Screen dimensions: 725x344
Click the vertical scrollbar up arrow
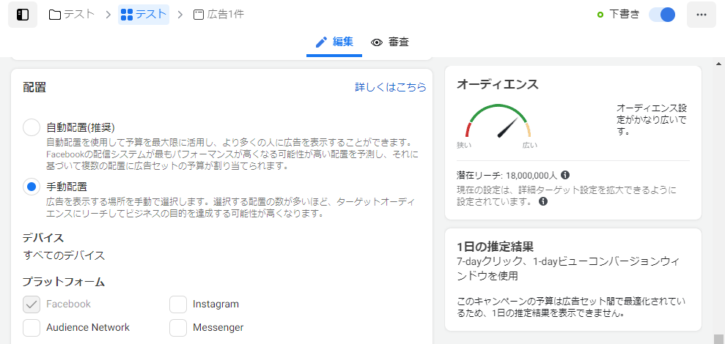718,63
